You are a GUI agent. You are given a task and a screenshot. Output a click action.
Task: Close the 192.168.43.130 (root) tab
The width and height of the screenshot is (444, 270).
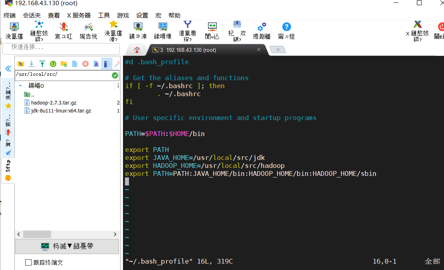258,49
